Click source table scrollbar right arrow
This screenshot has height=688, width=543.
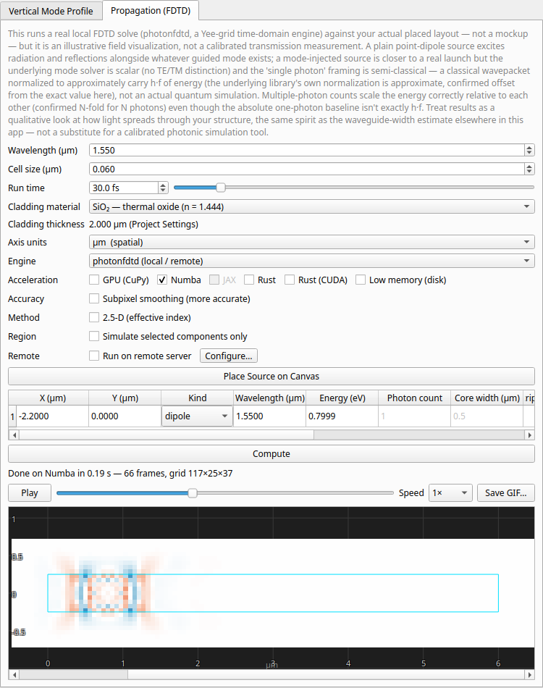tap(529, 435)
